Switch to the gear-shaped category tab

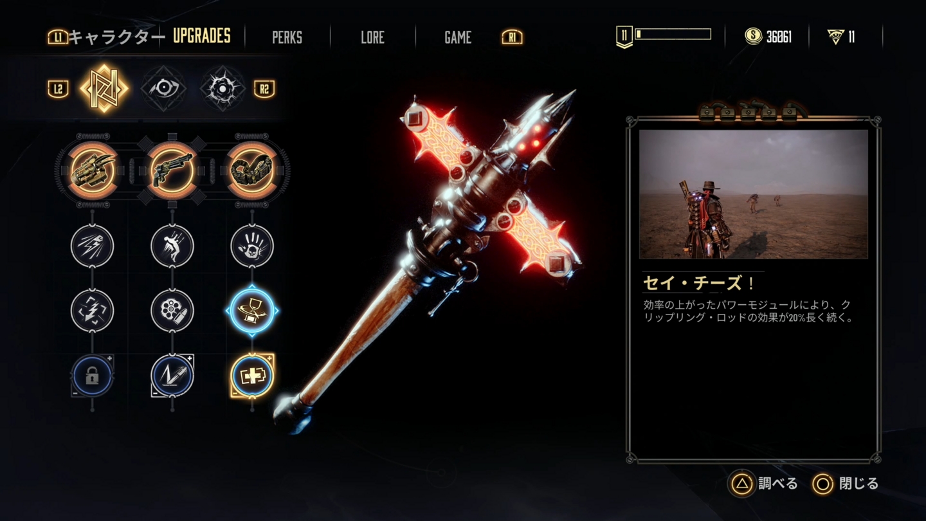tap(222, 88)
